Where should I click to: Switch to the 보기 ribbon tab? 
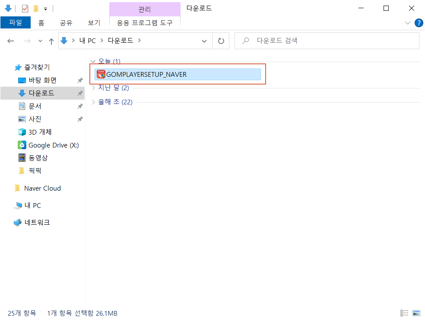94,23
